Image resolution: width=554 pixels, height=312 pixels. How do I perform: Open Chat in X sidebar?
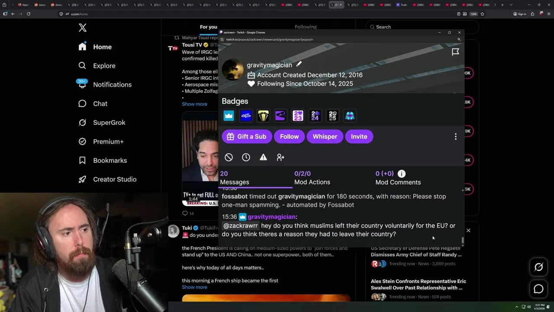coord(93,104)
